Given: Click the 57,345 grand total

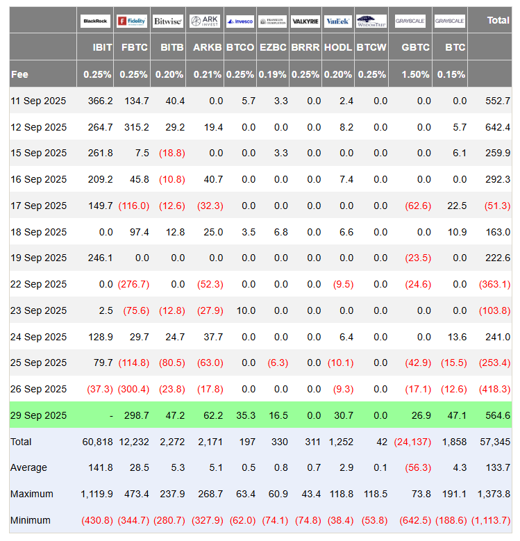Looking at the screenshot, I should (x=495, y=442).
